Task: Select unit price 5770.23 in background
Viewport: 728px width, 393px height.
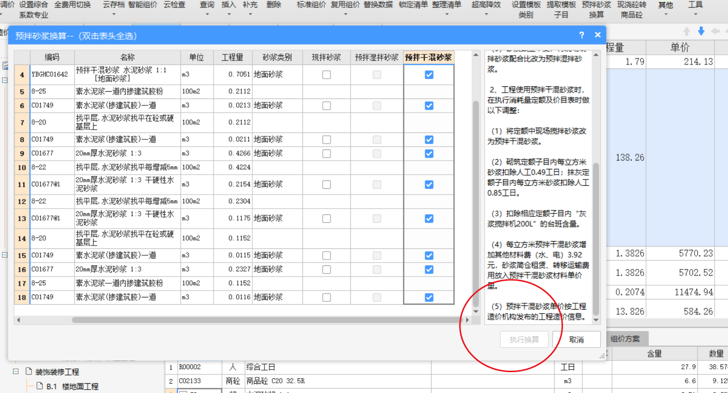Action: coord(680,253)
